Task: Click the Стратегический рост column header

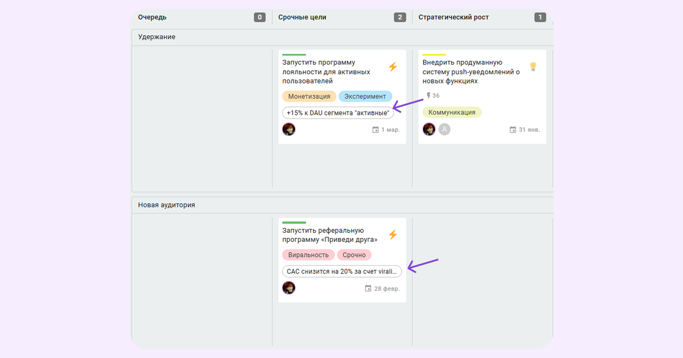Action: 453,17
